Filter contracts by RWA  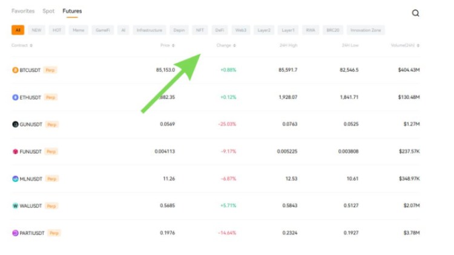click(x=311, y=30)
